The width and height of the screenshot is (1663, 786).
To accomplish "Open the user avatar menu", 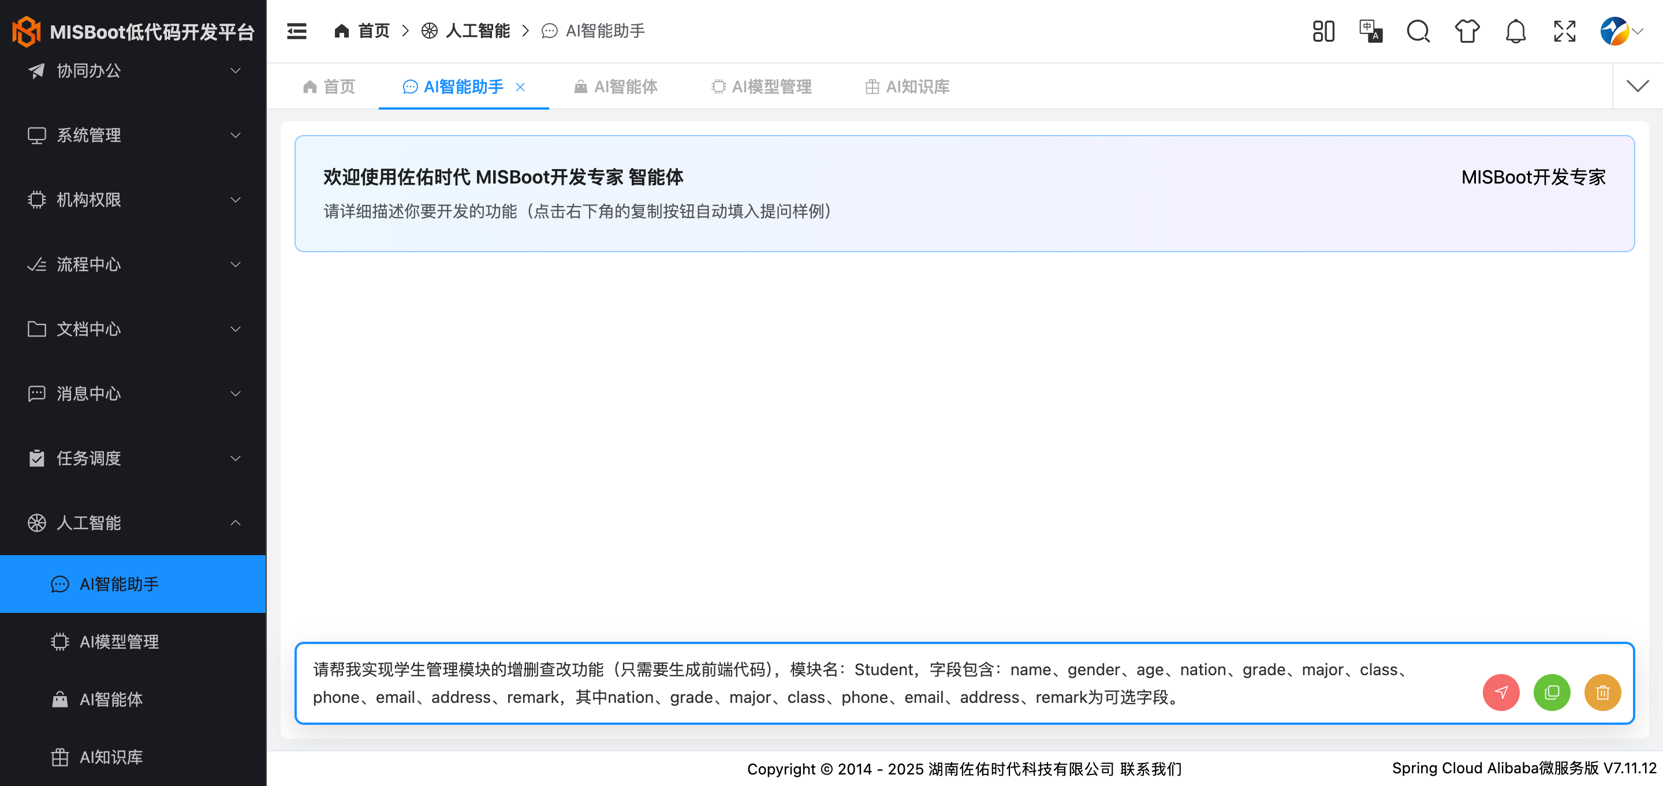I will pyautogui.click(x=1620, y=31).
